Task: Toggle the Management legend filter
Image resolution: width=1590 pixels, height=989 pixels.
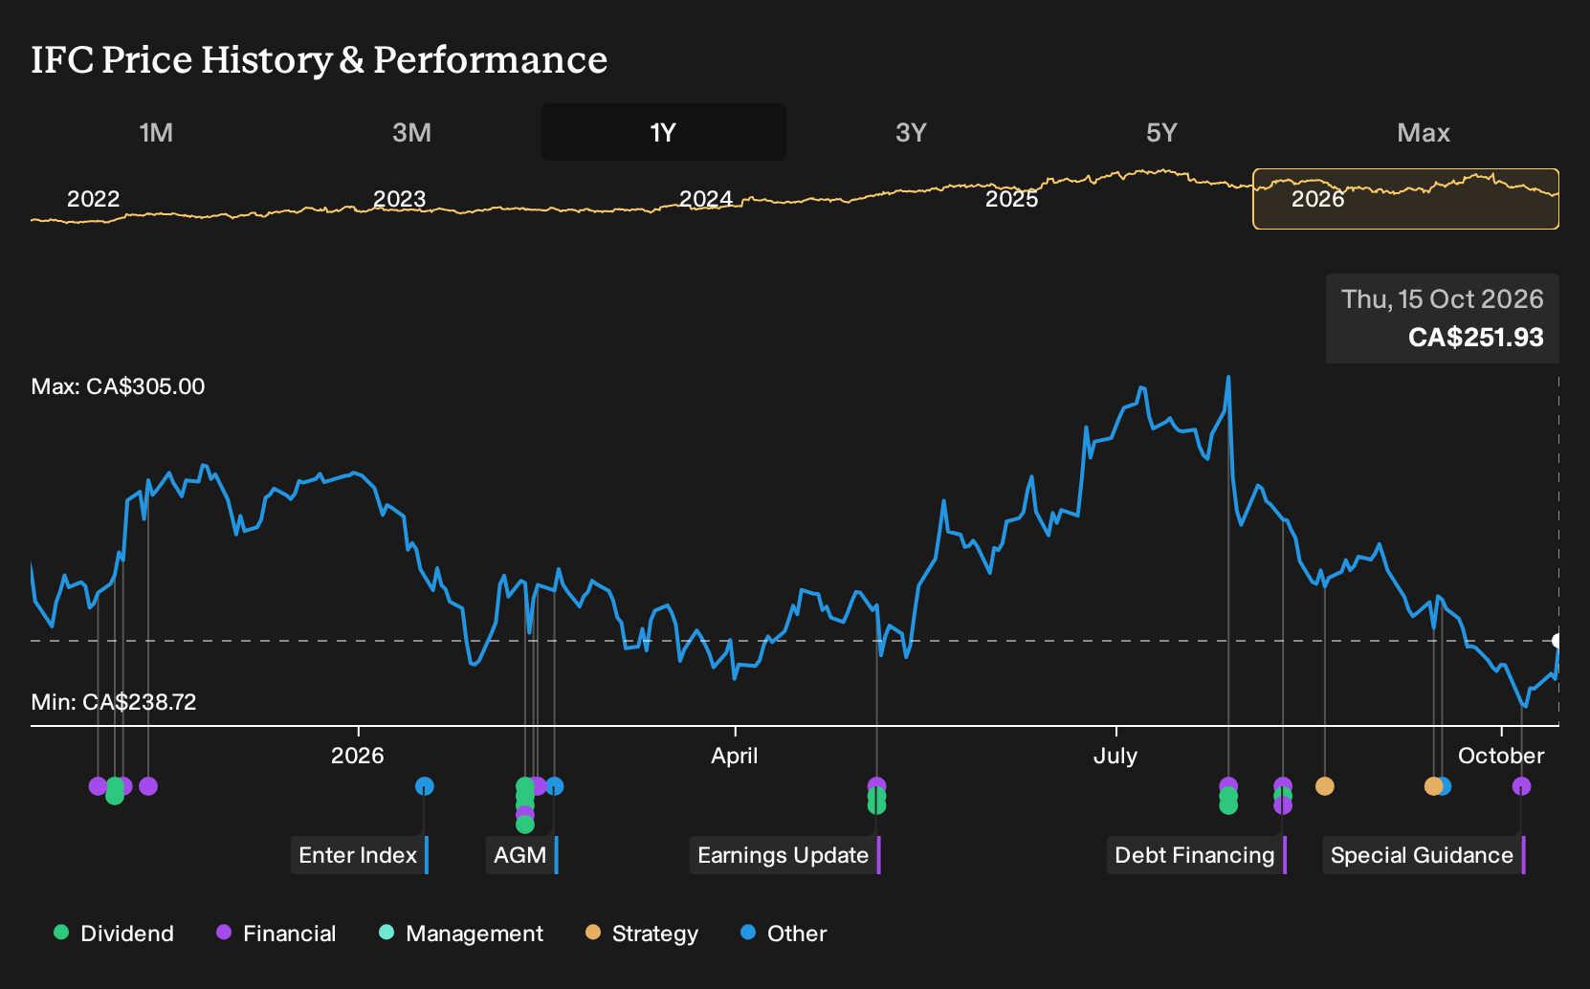Action: (461, 934)
